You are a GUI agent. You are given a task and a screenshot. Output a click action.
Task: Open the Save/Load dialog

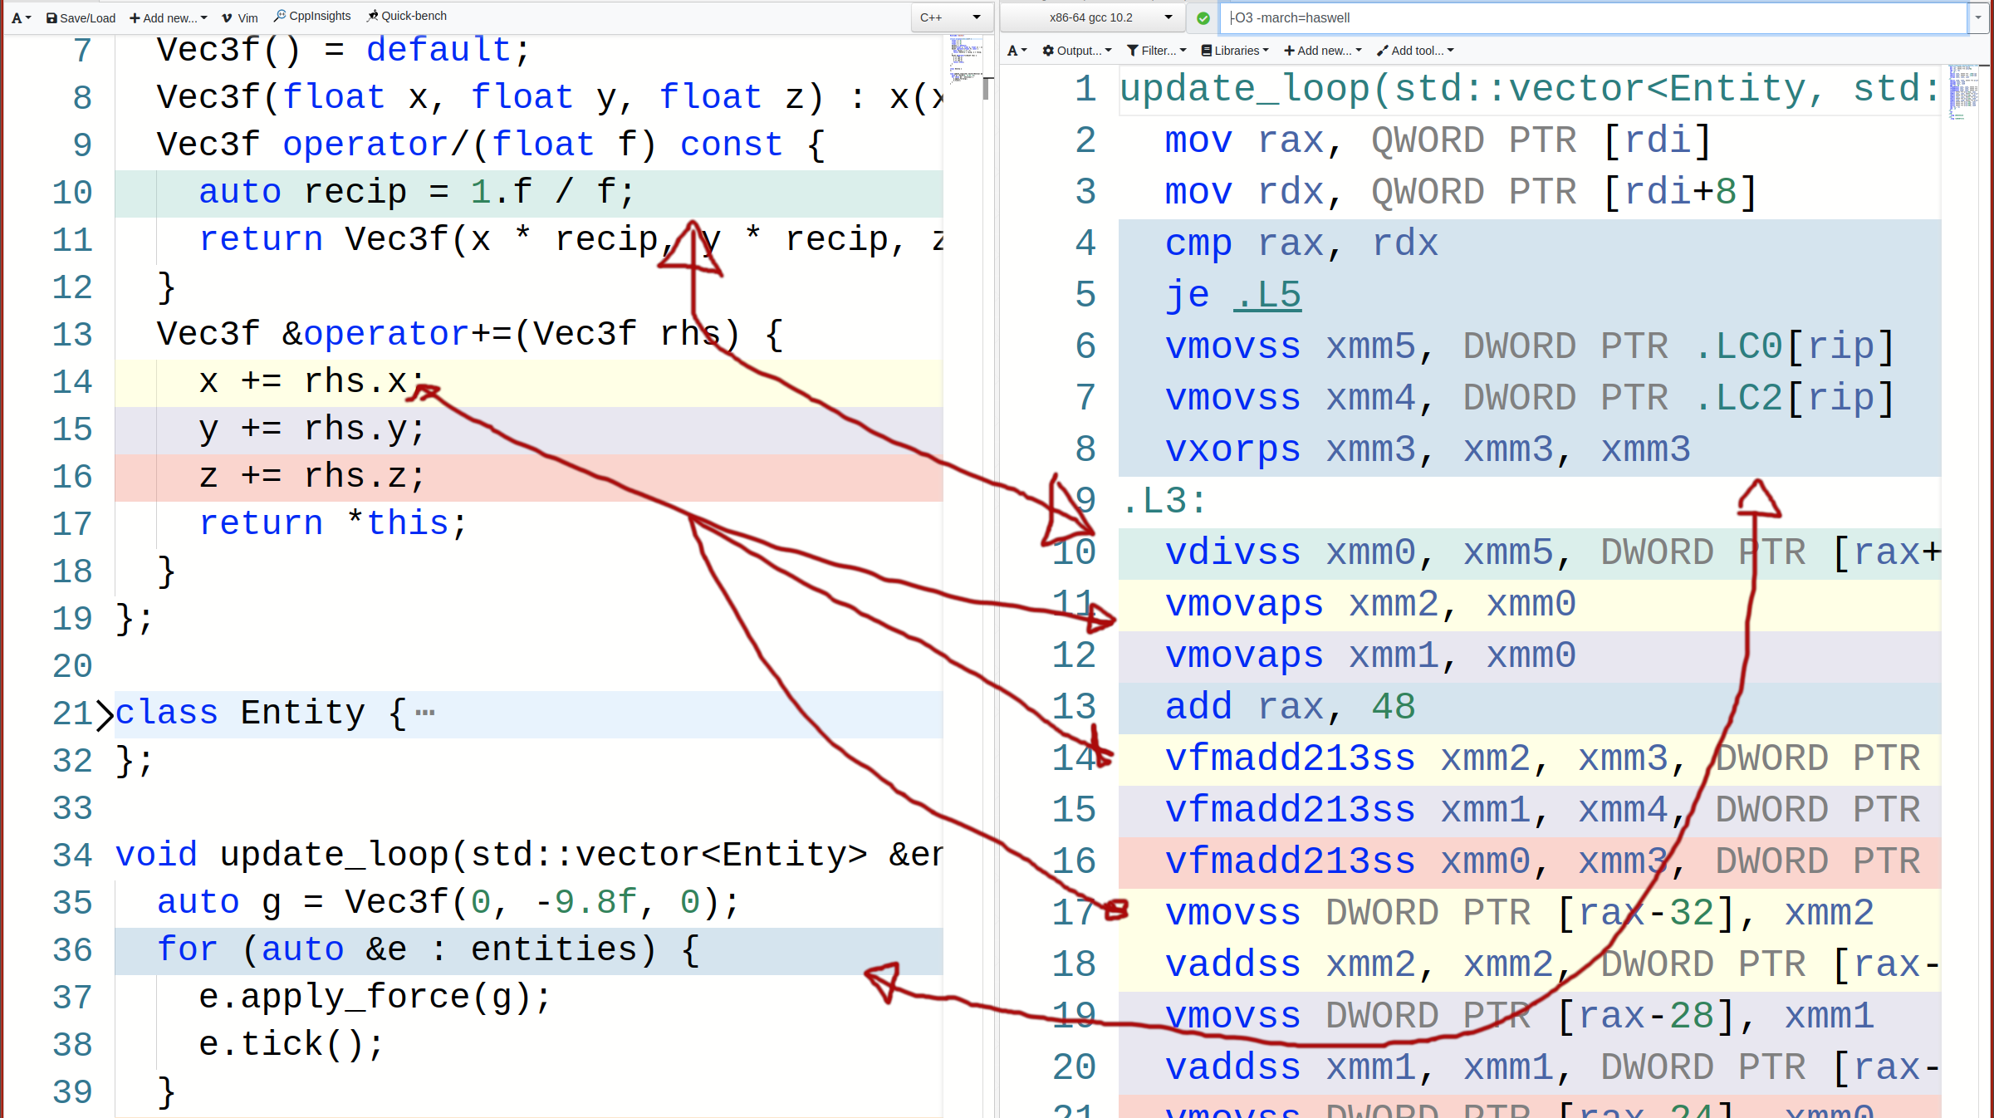pyautogui.click(x=80, y=17)
